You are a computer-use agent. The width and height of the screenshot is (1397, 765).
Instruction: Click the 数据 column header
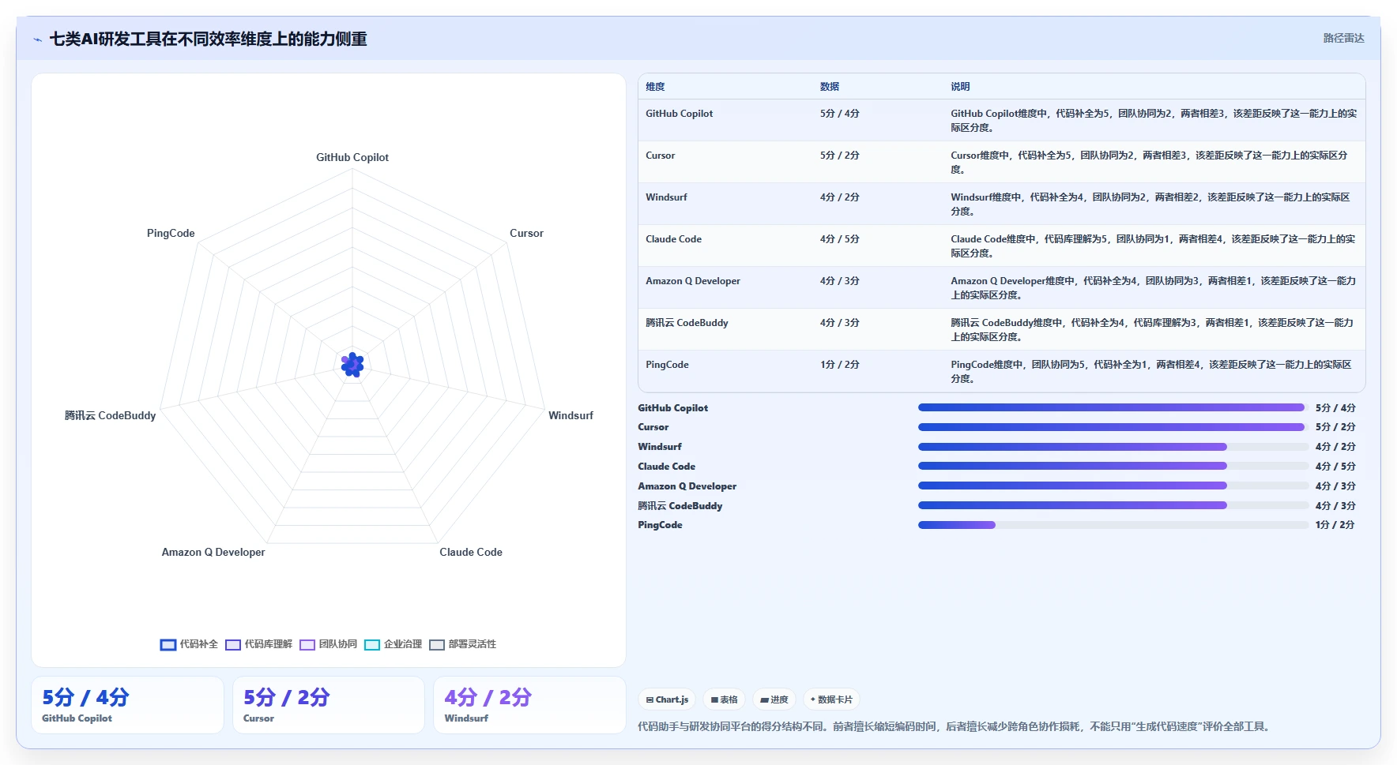[x=829, y=87]
